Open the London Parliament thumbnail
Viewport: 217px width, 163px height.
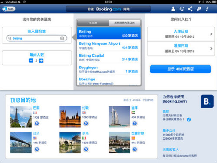70,117
